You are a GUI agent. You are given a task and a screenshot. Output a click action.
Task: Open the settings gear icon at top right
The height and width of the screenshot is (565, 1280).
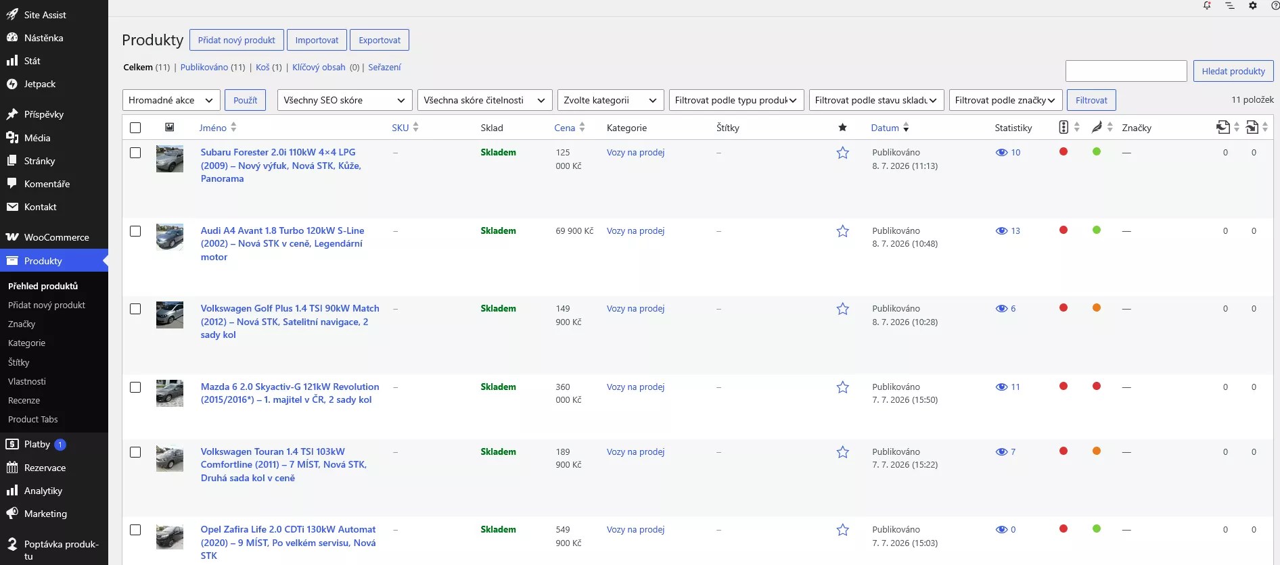click(1253, 5)
